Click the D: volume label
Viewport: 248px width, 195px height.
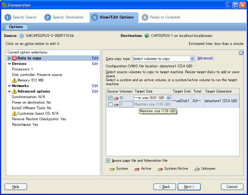pyautogui.click(x=126, y=104)
